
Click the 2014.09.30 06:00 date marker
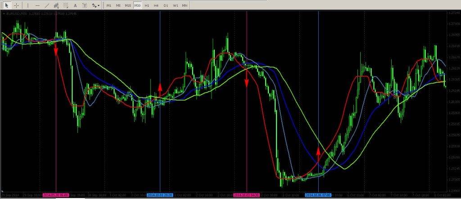(x=56, y=195)
